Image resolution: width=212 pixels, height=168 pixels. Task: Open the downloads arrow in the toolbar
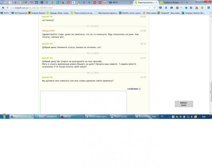pyautogui.click(x=166, y=7)
